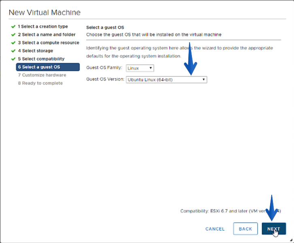Open the Guest OS Family dropdown
294x243 pixels.
(x=140, y=68)
